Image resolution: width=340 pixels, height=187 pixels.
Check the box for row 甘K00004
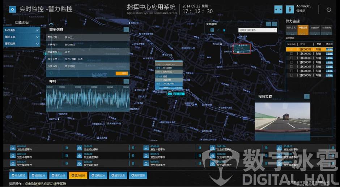click(x=291, y=62)
